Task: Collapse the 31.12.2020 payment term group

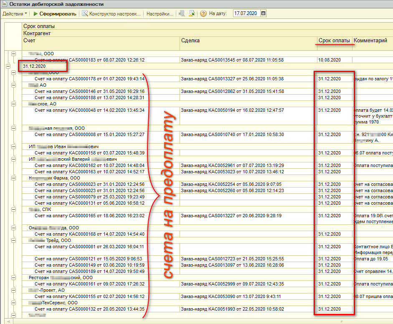Action: point(8,66)
